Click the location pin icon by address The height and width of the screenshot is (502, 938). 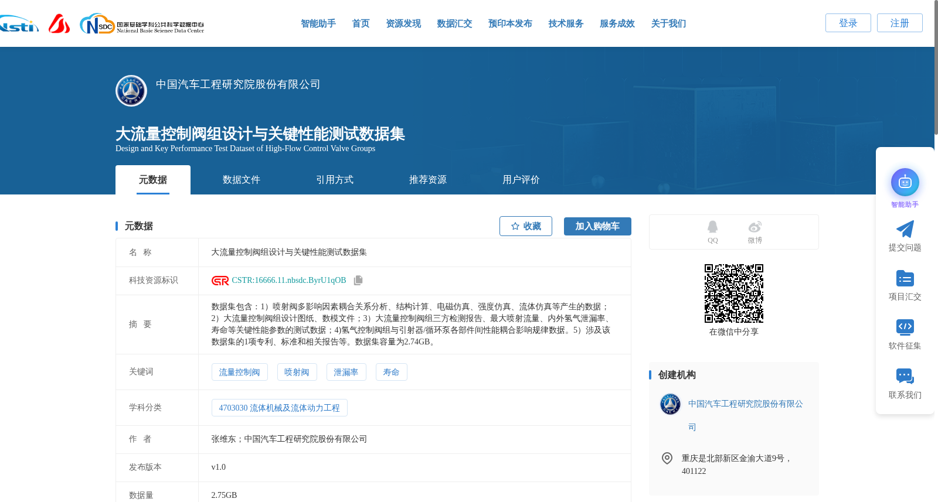coord(667,458)
